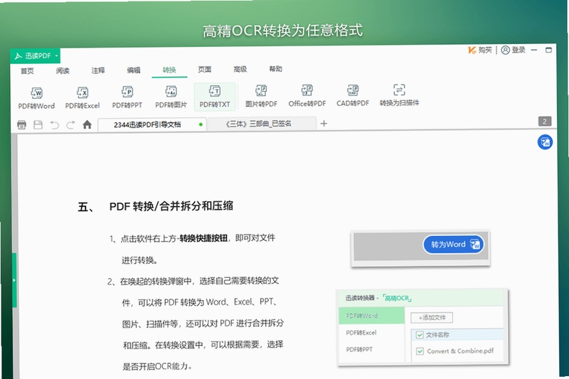Image resolution: width=569 pixels, height=379 pixels.
Task: Click the 高精OCR label in converter title
Action: pyautogui.click(x=398, y=298)
